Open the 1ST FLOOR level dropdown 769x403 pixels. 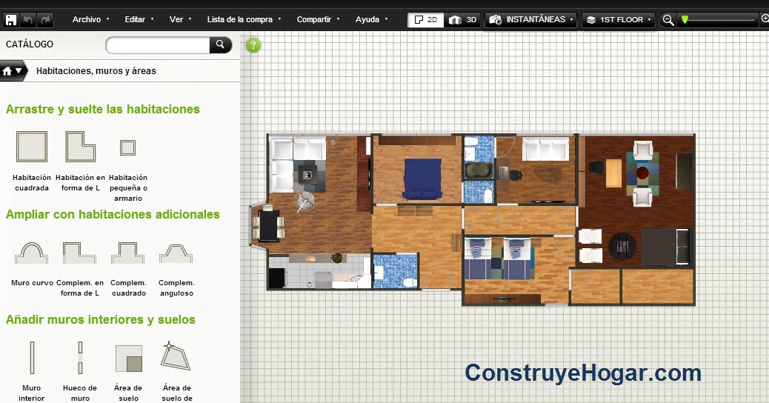click(618, 19)
